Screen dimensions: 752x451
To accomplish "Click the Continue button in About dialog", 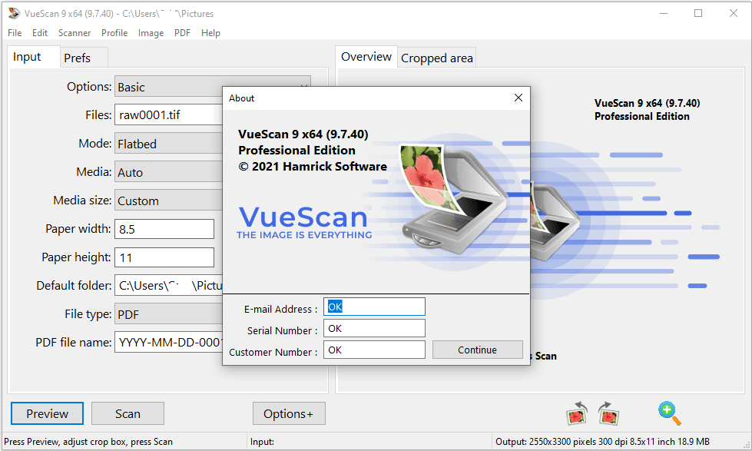I will [x=477, y=350].
